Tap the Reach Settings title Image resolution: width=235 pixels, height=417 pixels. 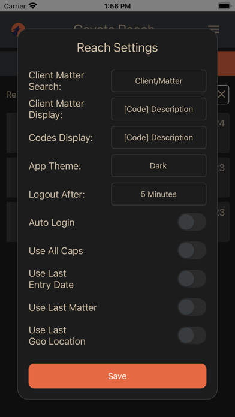[117, 47]
